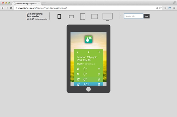This screenshot has height=117, width=177.
Task: Select the 89% rain forecast row
Action: coord(88,84)
